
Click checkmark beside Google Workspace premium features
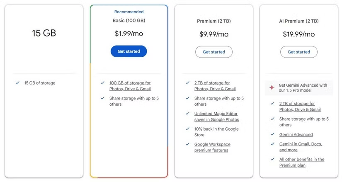(187, 144)
